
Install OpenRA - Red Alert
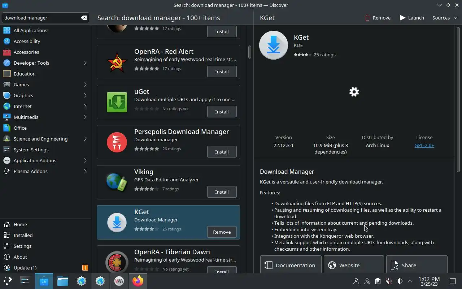(x=222, y=72)
